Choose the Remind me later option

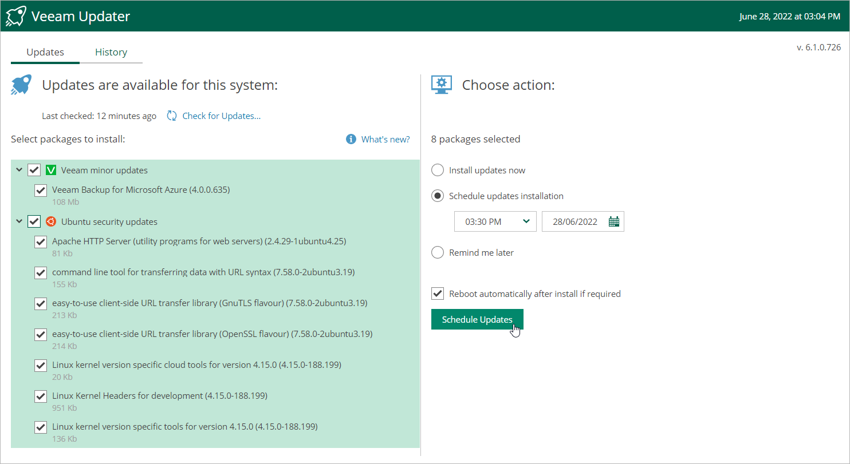(x=438, y=252)
